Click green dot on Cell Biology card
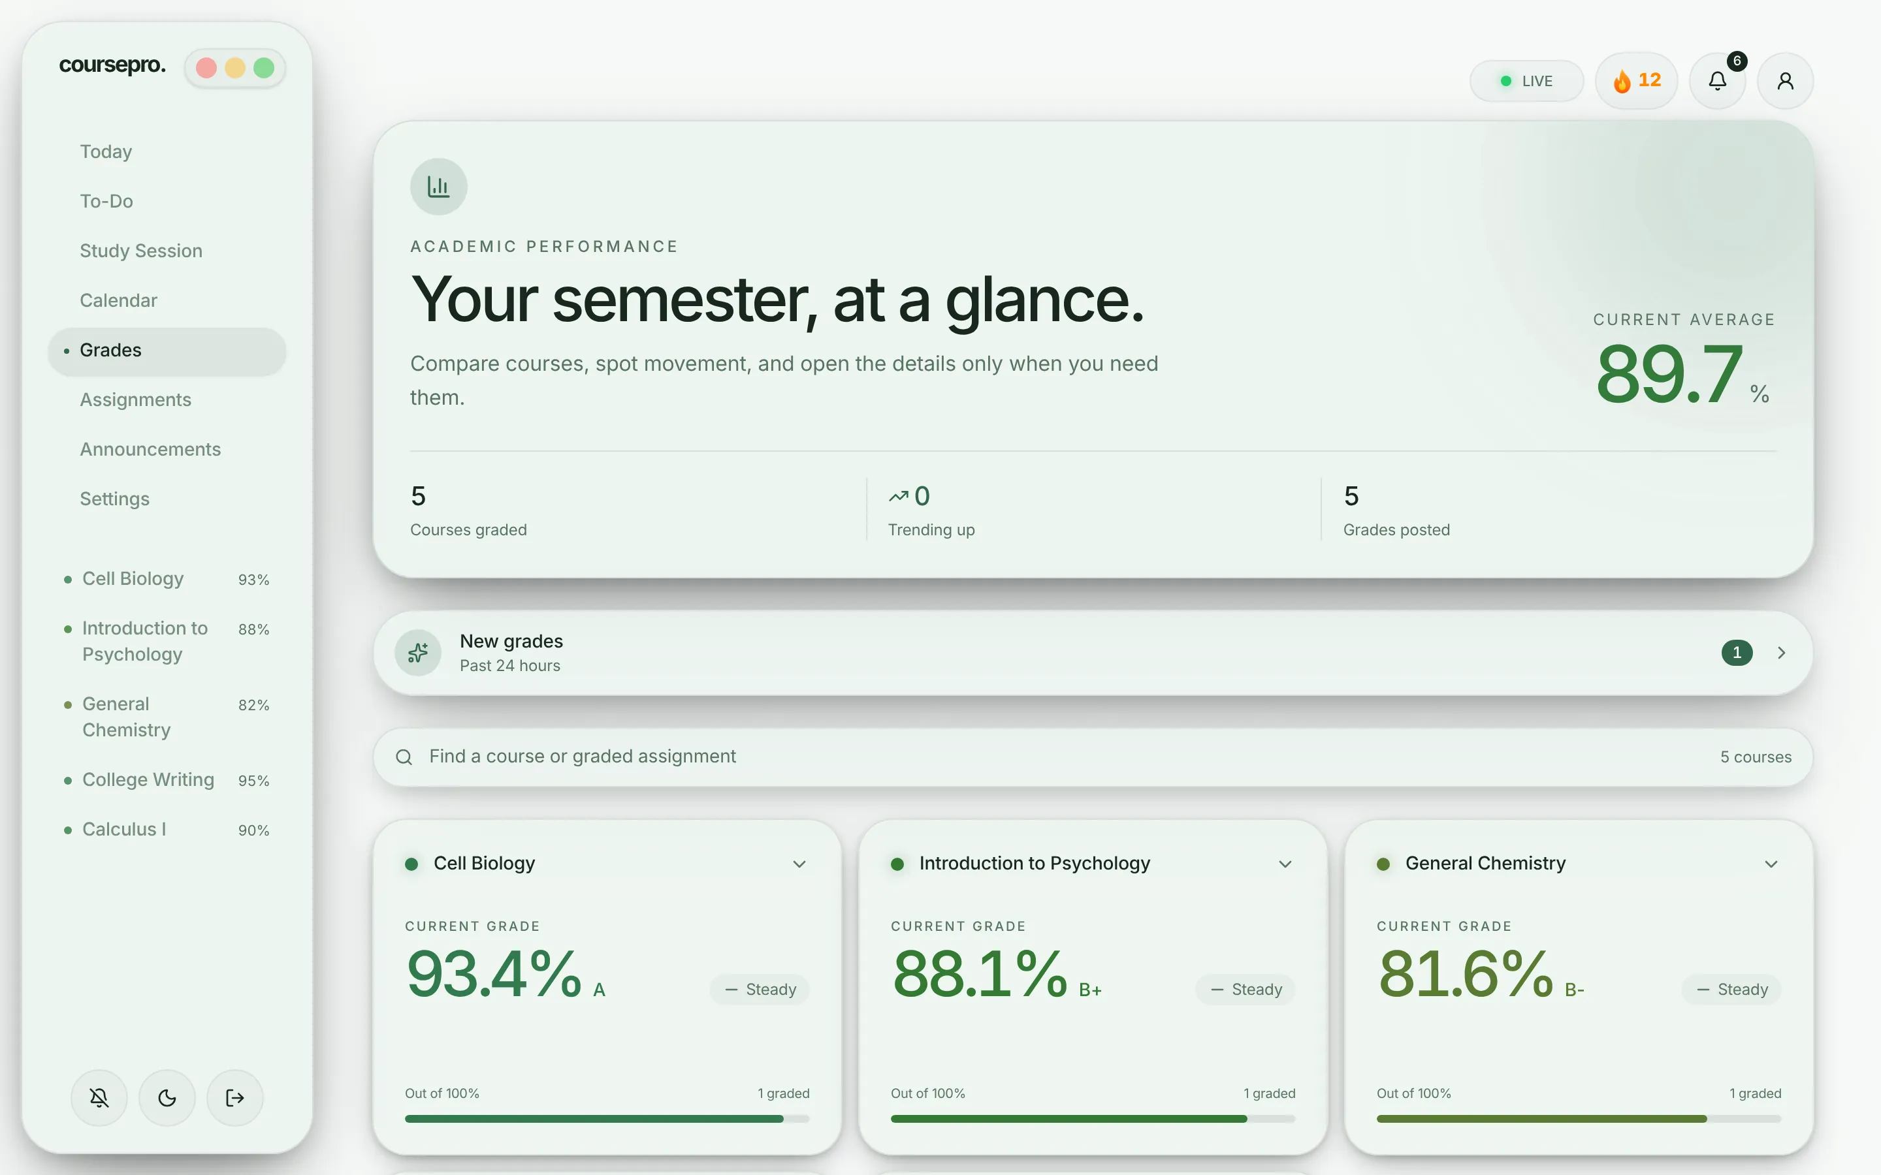 coord(412,864)
